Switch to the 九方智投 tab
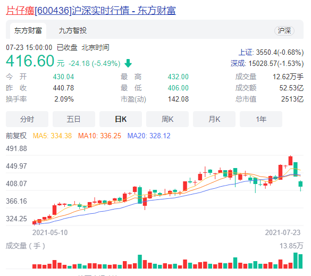311x276 pixels. 73,31
